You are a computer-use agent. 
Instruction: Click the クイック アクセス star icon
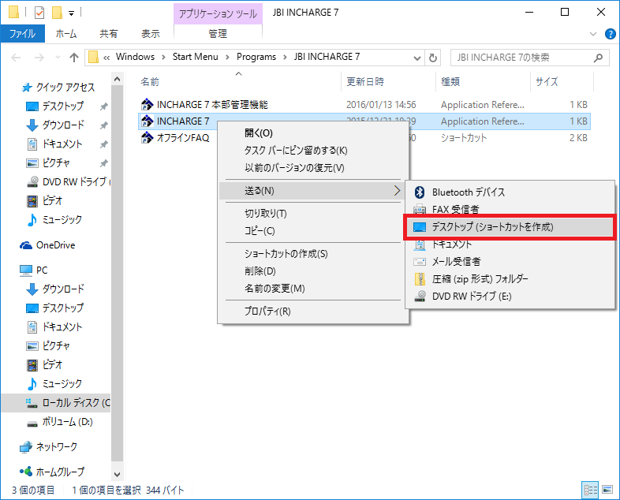tap(27, 88)
